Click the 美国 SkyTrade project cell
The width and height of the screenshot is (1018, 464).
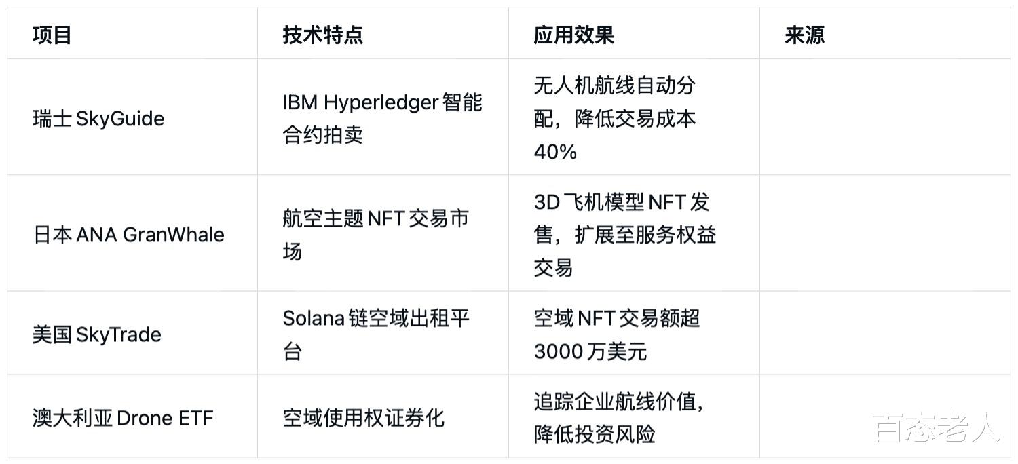coord(97,334)
